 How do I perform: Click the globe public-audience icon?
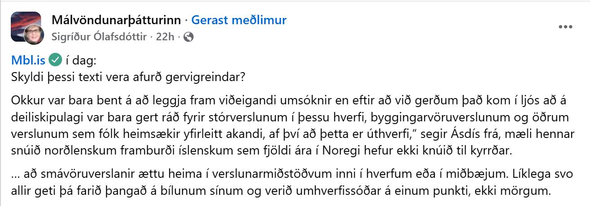tap(189, 37)
